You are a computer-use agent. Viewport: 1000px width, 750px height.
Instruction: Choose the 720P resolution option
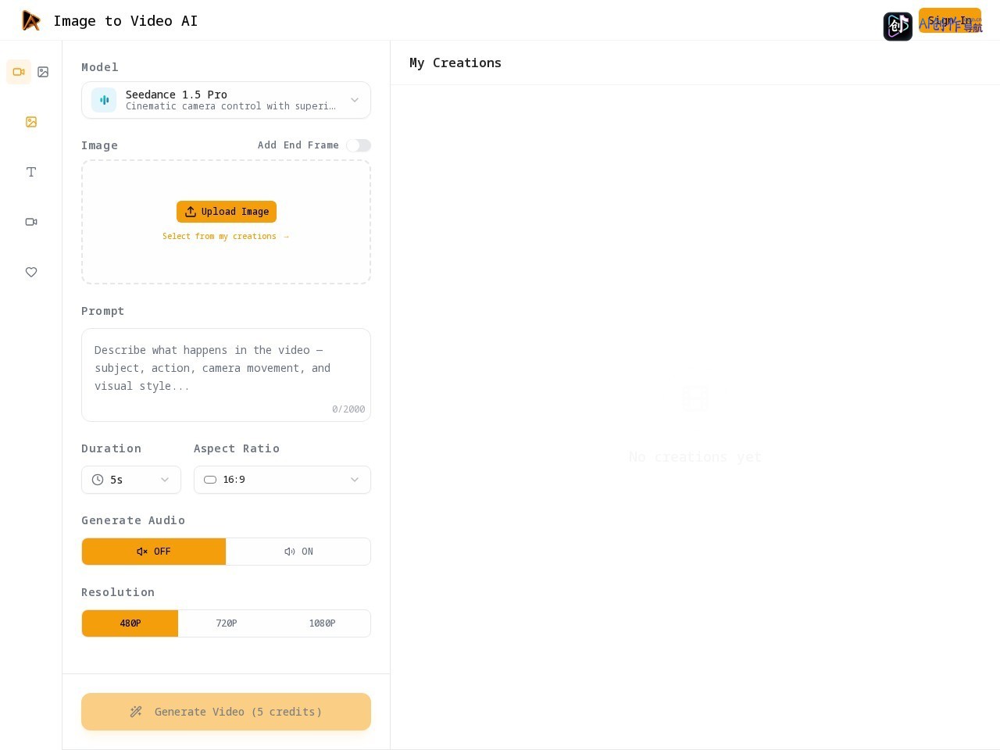coord(227,623)
